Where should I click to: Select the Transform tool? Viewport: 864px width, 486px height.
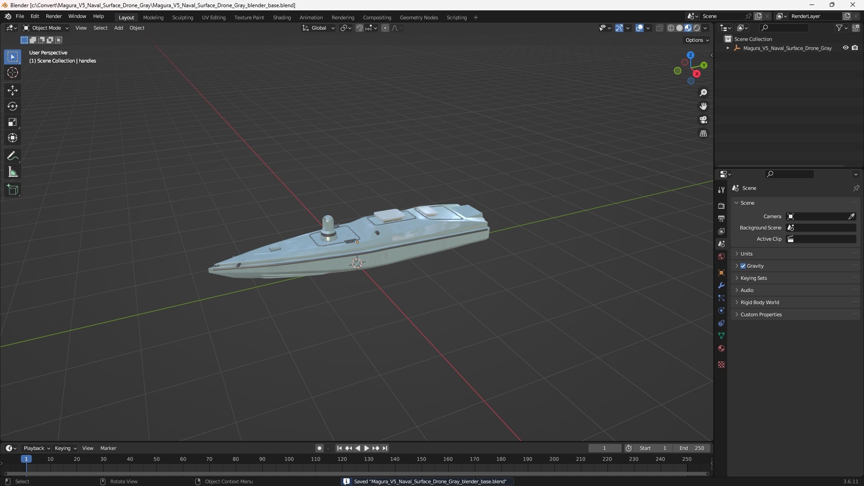click(x=13, y=138)
